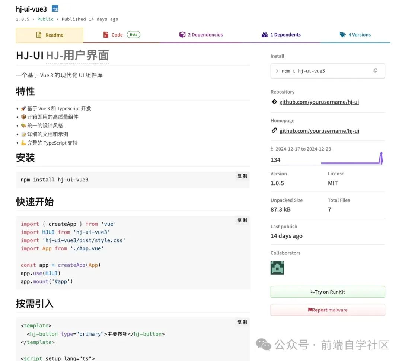The height and width of the screenshot is (361, 402).
Task: Click the line import 'hj-ui-vue3/dist/style.css'
Action: point(73,240)
